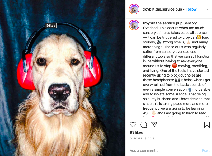This screenshot has height=156, width=212.
Task: Like the post with the heart icon
Action: [133, 125]
